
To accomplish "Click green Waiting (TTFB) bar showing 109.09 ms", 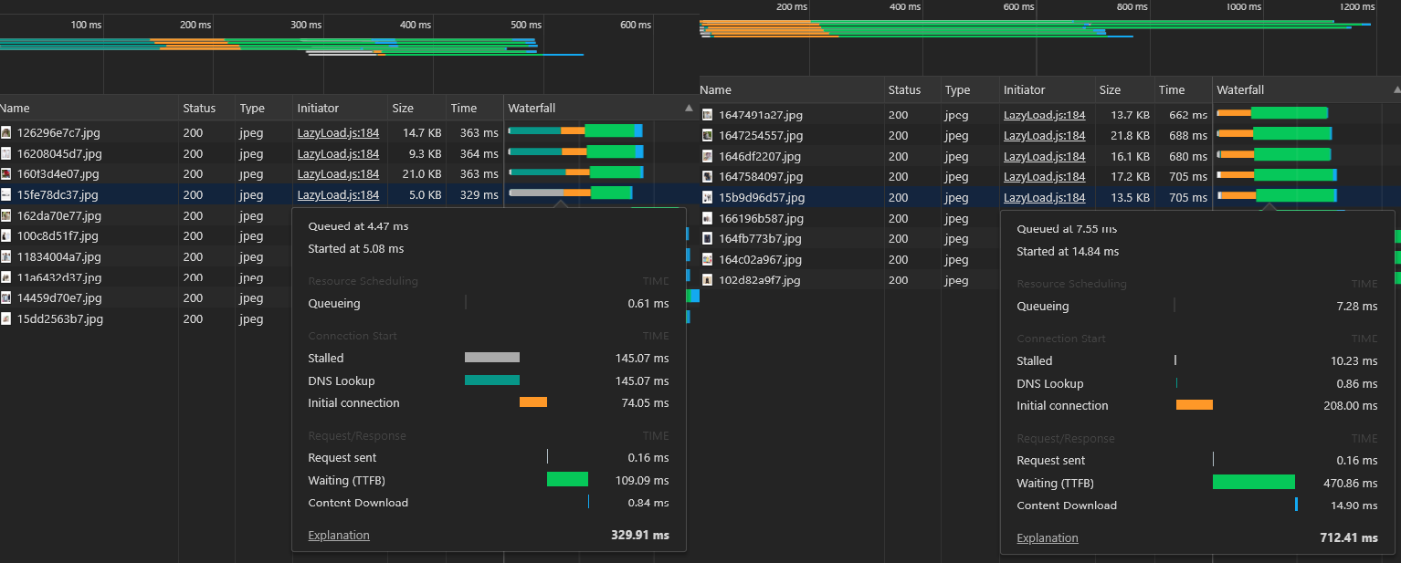I will click(x=567, y=479).
